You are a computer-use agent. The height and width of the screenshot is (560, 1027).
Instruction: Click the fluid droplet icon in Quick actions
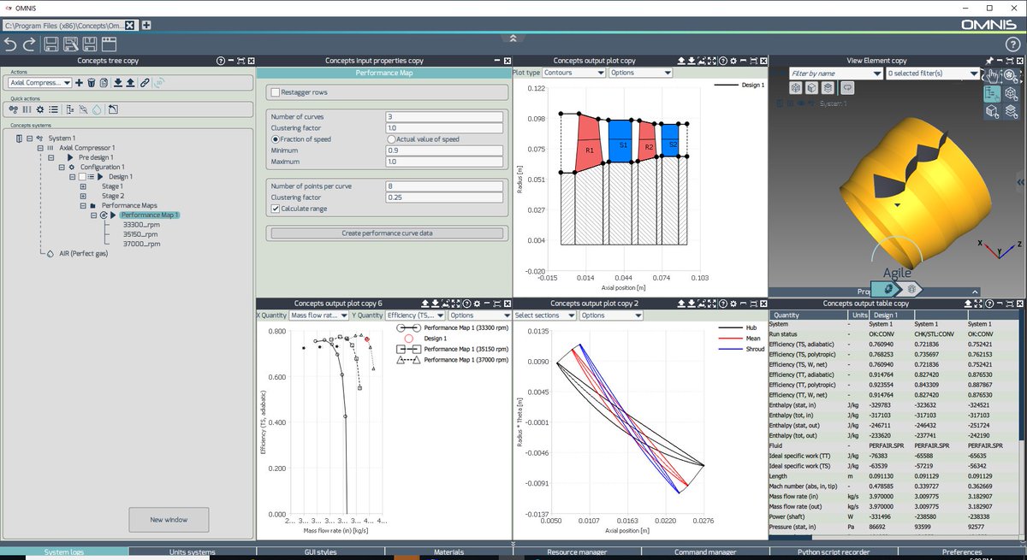coord(96,109)
